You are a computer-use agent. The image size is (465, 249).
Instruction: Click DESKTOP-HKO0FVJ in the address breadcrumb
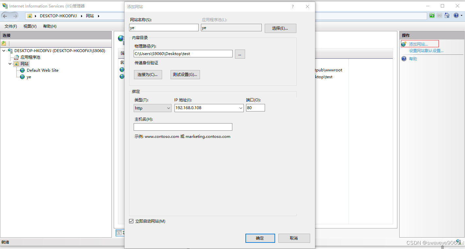(58, 16)
